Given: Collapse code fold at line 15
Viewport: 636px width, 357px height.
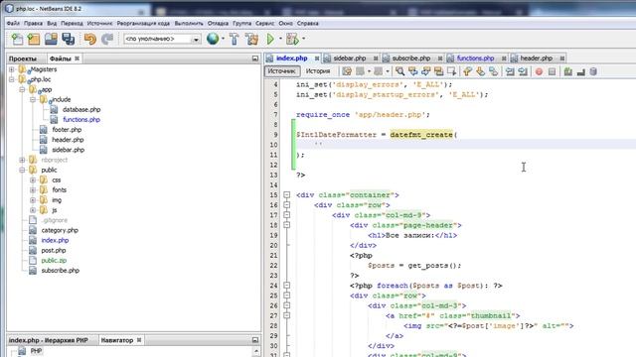Looking at the screenshot, I should tap(287, 195).
